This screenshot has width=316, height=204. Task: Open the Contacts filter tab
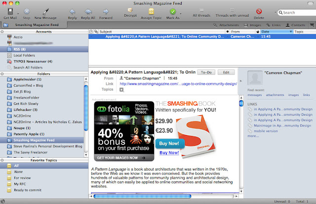(x=295, y=25)
